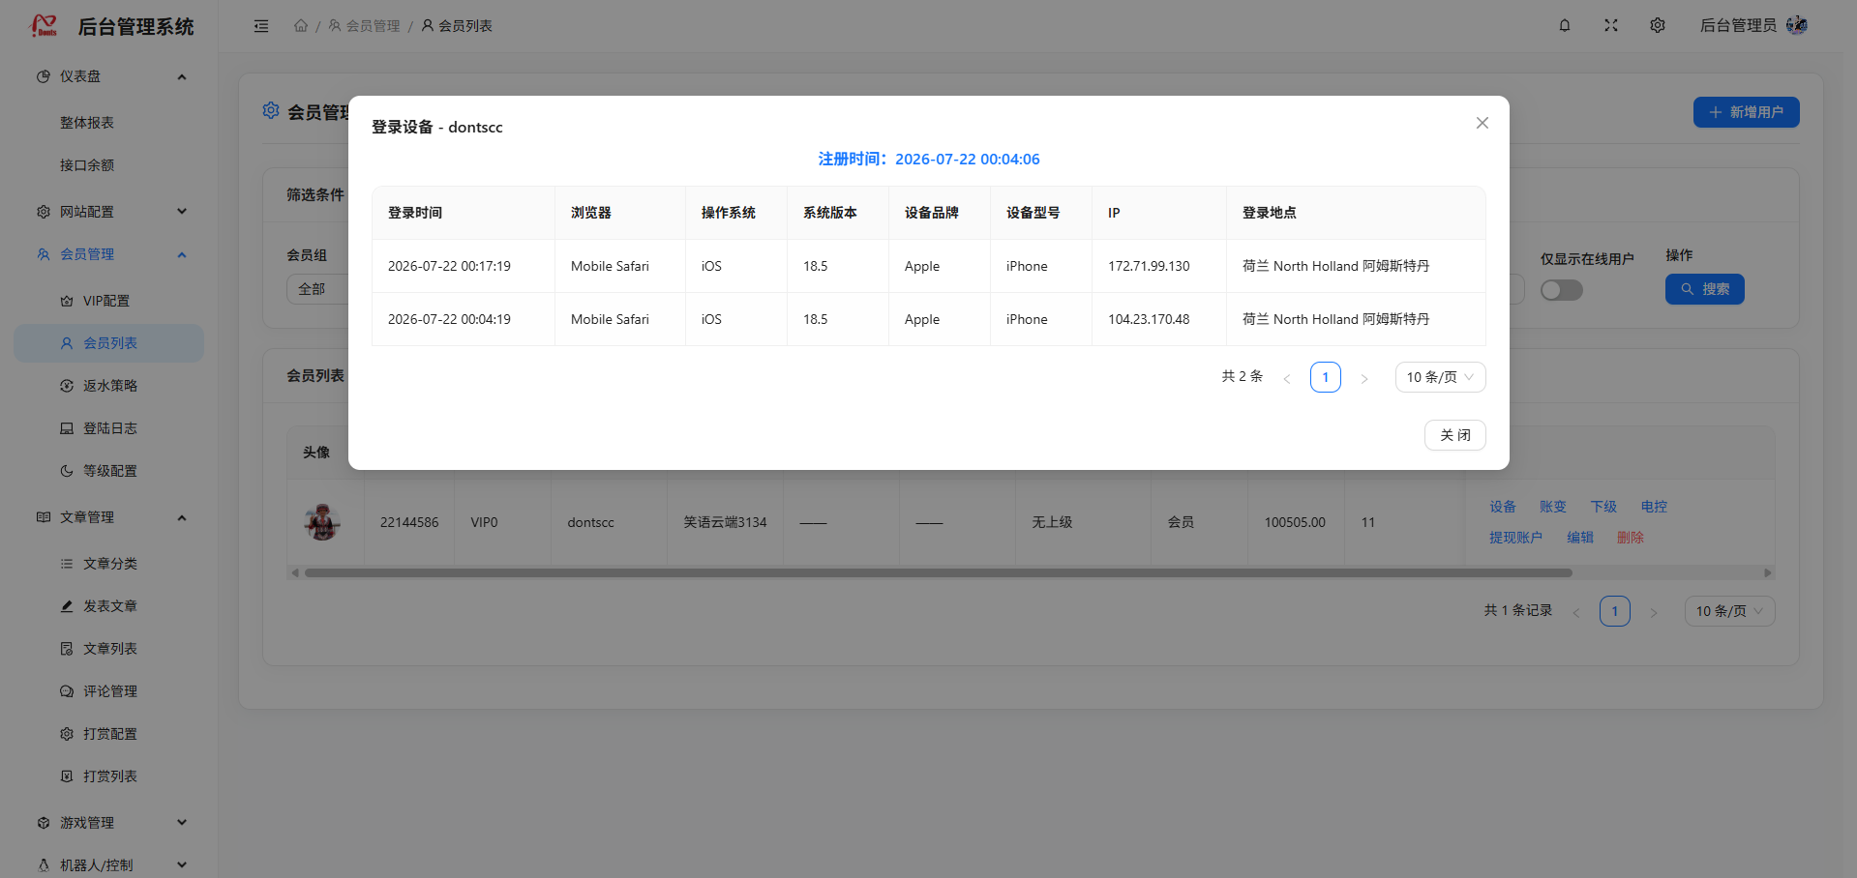The image size is (1857, 878).
Task: Go to previous page in dialog pagination
Action: (1286, 378)
